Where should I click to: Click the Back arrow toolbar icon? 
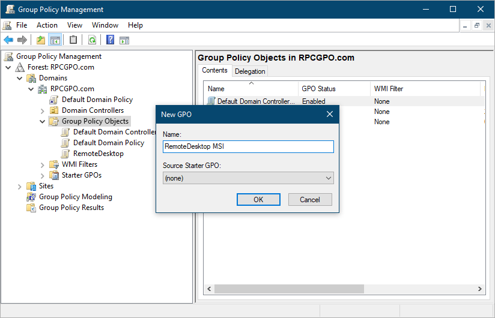(8, 40)
